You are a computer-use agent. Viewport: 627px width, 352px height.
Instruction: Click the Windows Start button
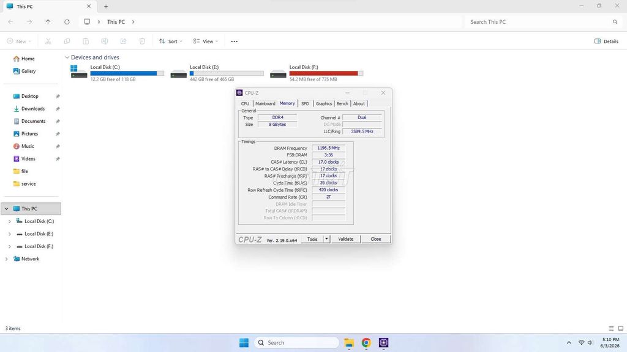[x=244, y=342]
